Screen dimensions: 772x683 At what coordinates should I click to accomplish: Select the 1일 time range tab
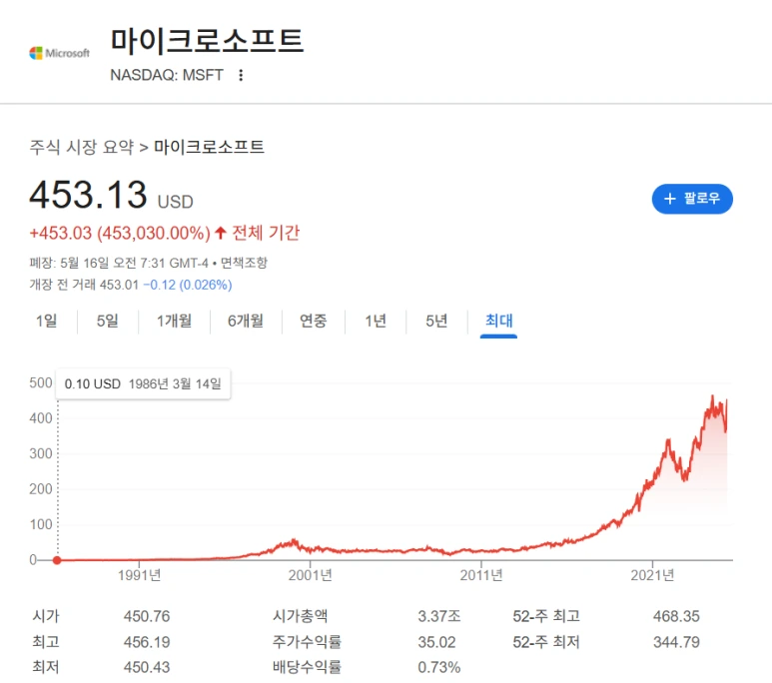(46, 322)
